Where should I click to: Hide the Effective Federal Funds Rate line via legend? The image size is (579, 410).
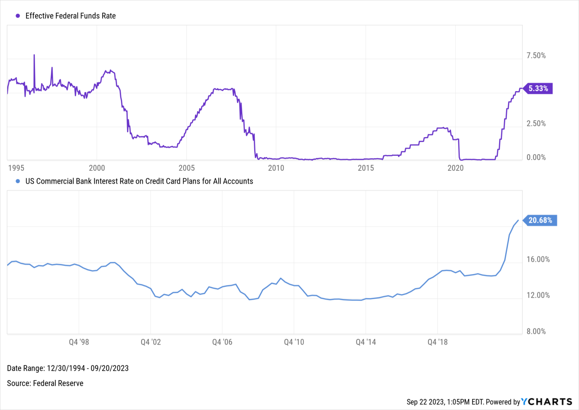70,16
